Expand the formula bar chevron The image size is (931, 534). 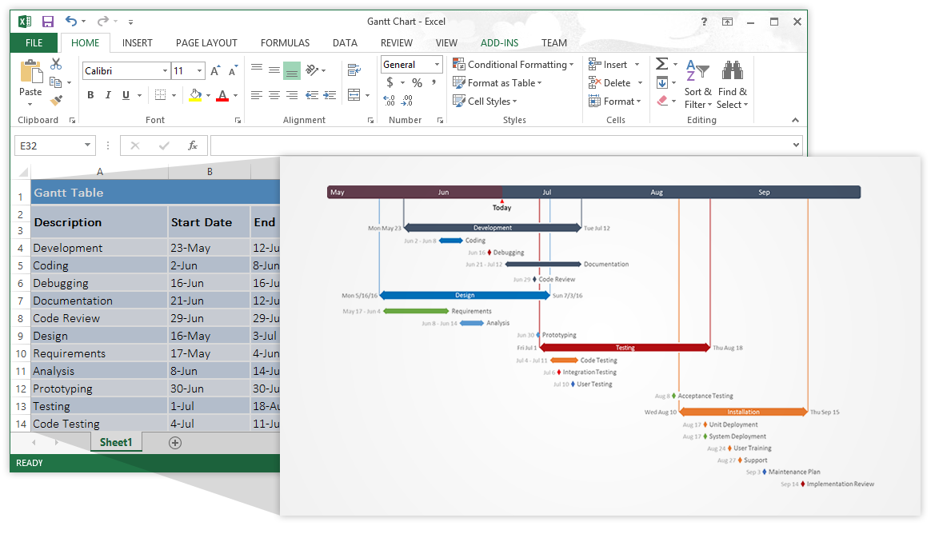point(796,145)
